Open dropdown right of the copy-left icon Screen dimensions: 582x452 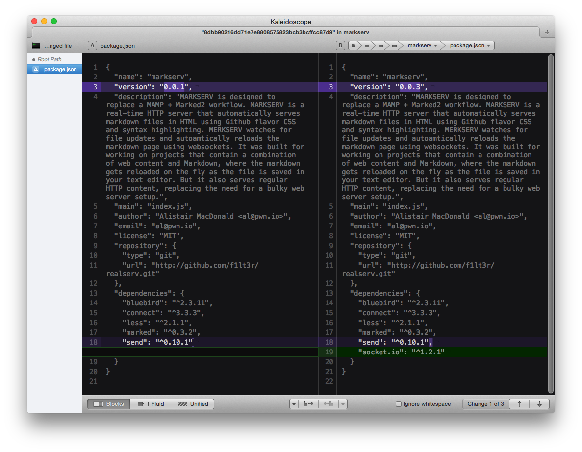click(x=343, y=404)
